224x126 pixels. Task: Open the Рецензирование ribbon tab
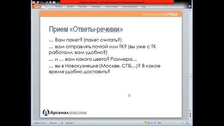[130, 7]
